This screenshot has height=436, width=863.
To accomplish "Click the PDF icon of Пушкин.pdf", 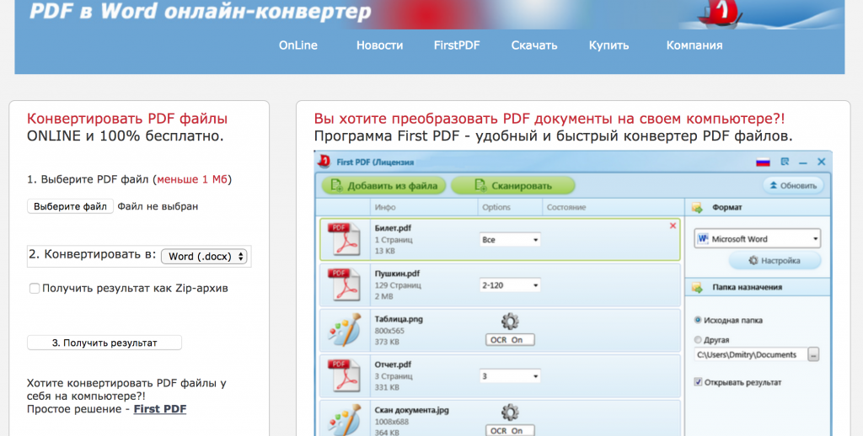I will click(344, 284).
